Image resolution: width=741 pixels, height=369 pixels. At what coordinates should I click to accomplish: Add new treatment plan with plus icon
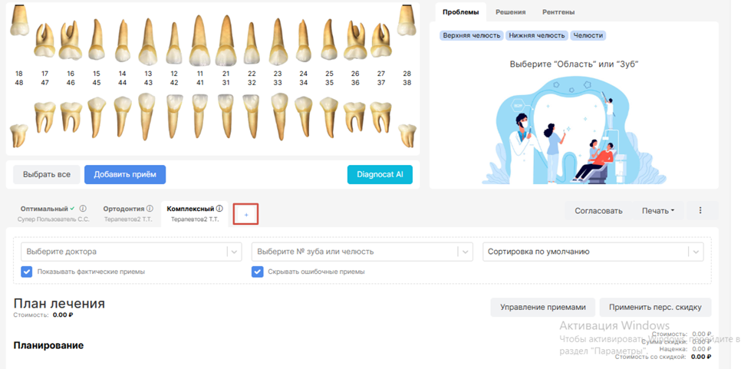pos(245,215)
